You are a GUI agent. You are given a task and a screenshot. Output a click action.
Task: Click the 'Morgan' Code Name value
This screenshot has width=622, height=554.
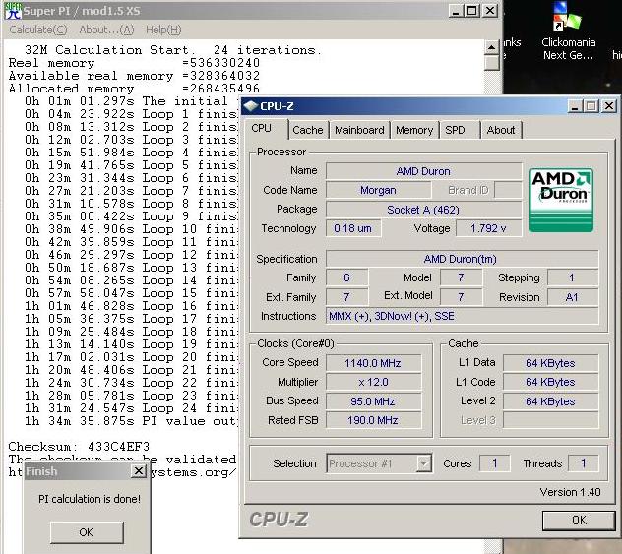(378, 190)
